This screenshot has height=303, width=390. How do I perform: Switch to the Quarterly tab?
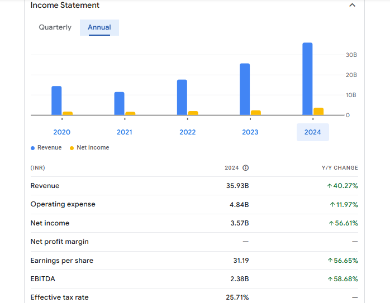[x=55, y=27]
